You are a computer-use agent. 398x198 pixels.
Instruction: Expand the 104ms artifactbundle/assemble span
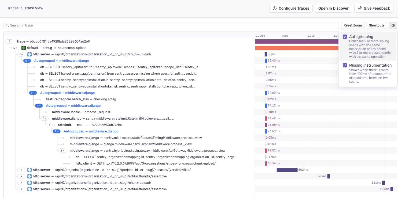coord(21,189)
